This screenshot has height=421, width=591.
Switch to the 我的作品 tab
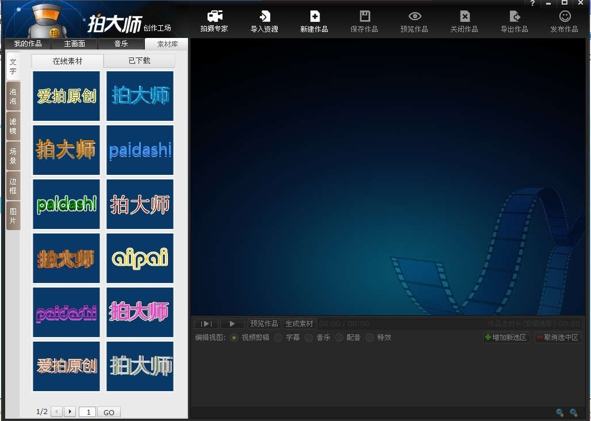[28, 44]
